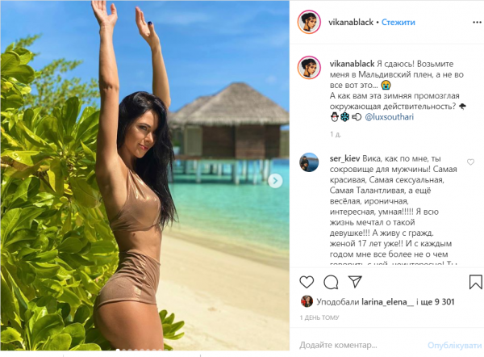This screenshot has height=357, width=484.
Task: Go to next photo with carousel arrow
Action: pyautogui.click(x=275, y=181)
